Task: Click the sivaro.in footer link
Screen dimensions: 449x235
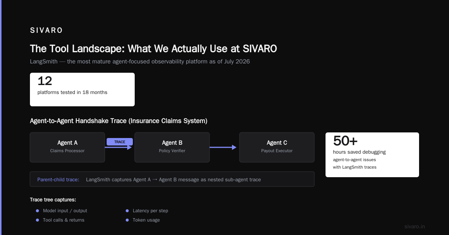Action: click(x=415, y=226)
